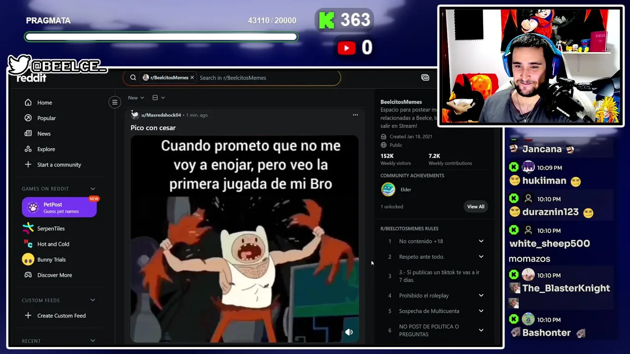Expand rule 6 No post de politica

(481, 330)
